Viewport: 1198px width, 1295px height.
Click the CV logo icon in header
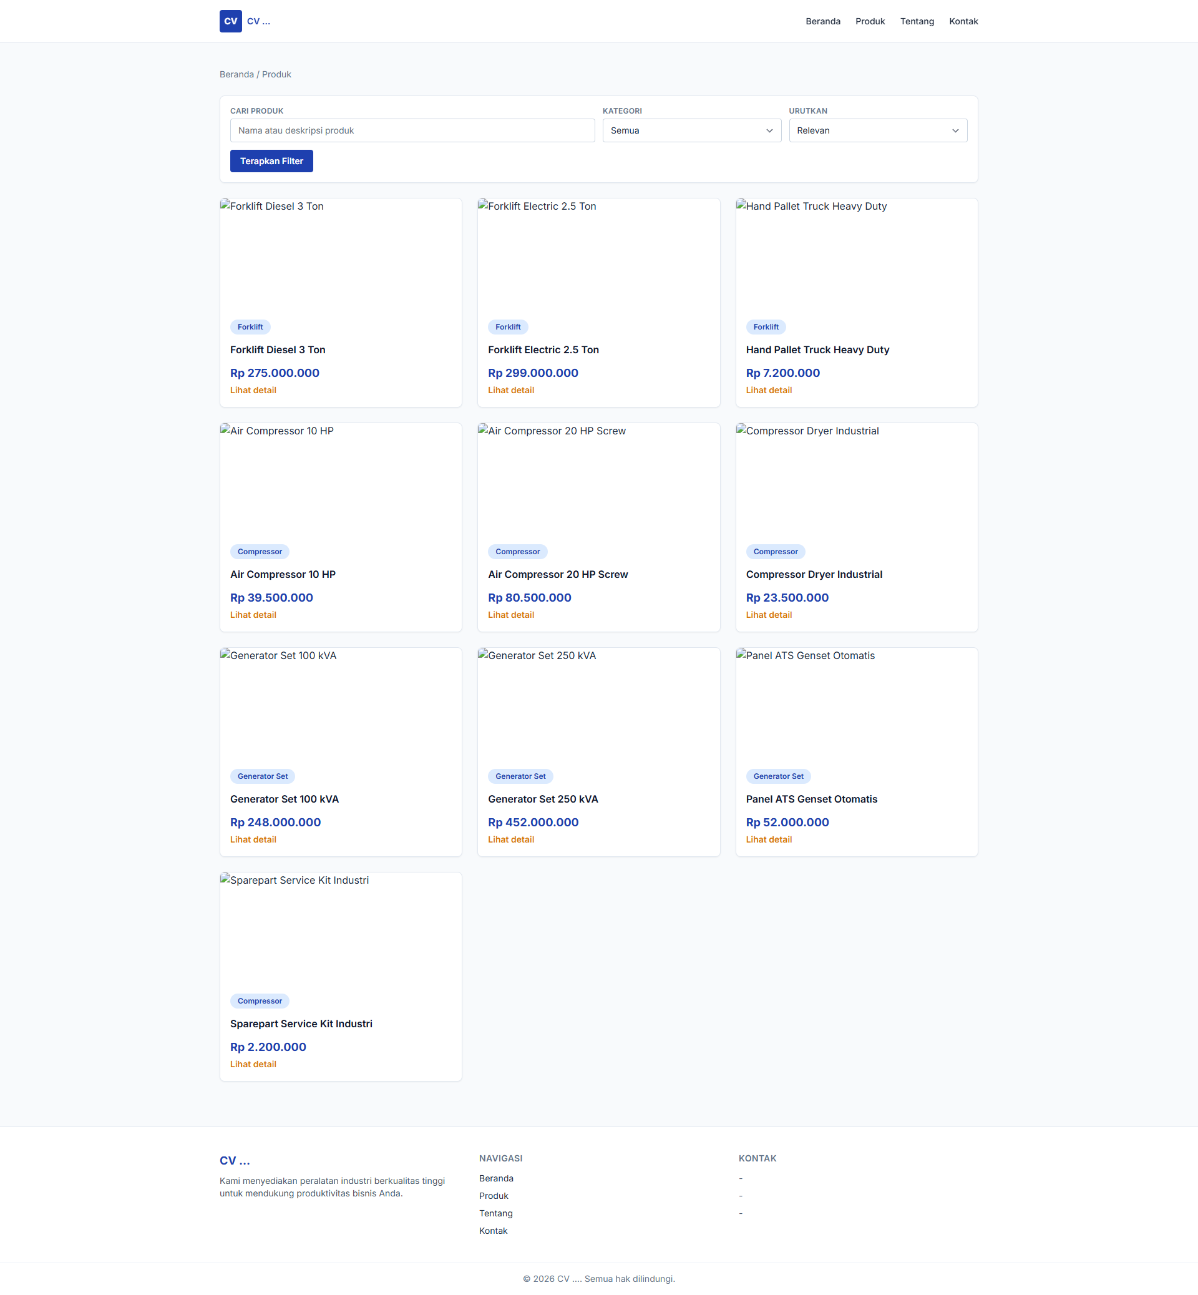[x=230, y=21]
